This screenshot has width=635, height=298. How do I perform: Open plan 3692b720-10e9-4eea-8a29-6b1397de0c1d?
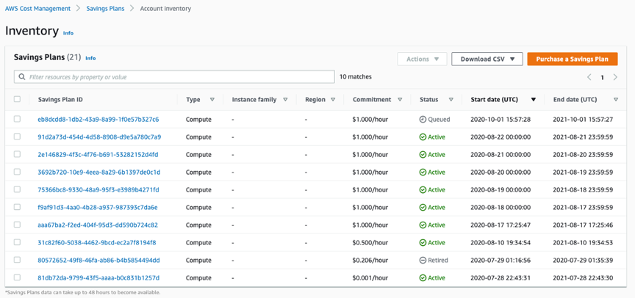(x=98, y=172)
